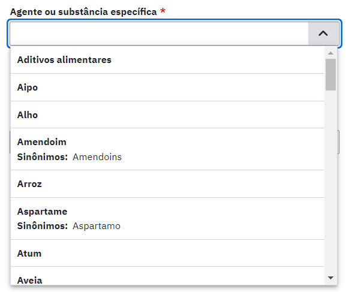Click the scrollbar up arrow icon

[x=331, y=53]
